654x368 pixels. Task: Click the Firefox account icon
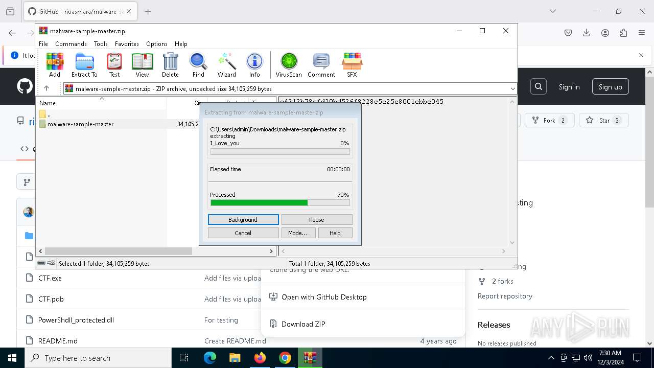pos(605,33)
